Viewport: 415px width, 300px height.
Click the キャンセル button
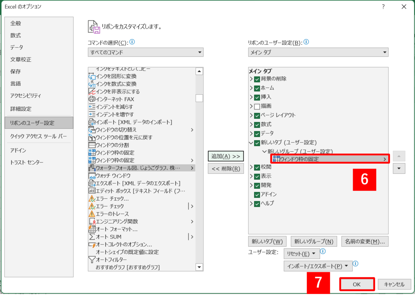[x=394, y=284]
